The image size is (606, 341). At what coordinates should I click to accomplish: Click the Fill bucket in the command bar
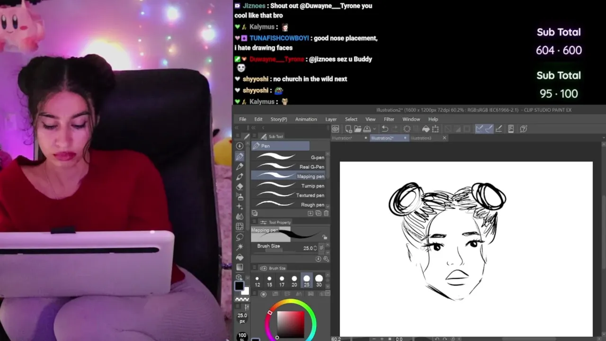click(x=426, y=129)
